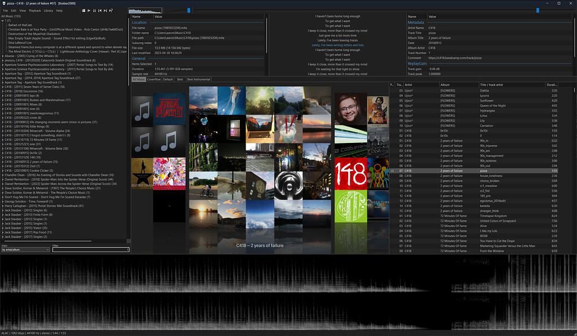The height and width of the screenshot is (336, 577).
Task: Select the red 148 album cover
Action: (x=350, y=174)
